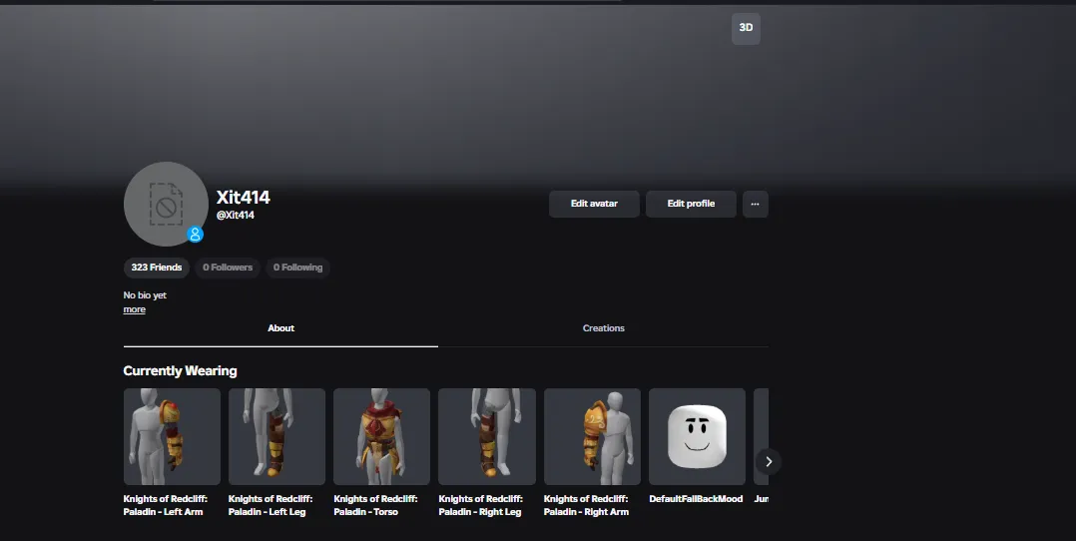Screen dimensions: 1076x541
Task: Open the Paladin Torso item thumbnail
Action: click(x=381, y=436)
